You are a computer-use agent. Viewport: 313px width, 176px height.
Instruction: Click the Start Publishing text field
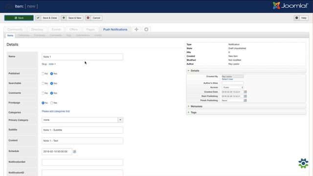[233, 96]
